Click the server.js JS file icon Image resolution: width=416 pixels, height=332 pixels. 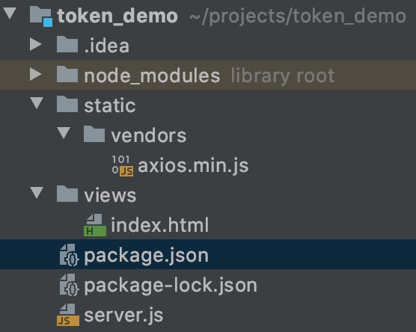click(68, 315)
